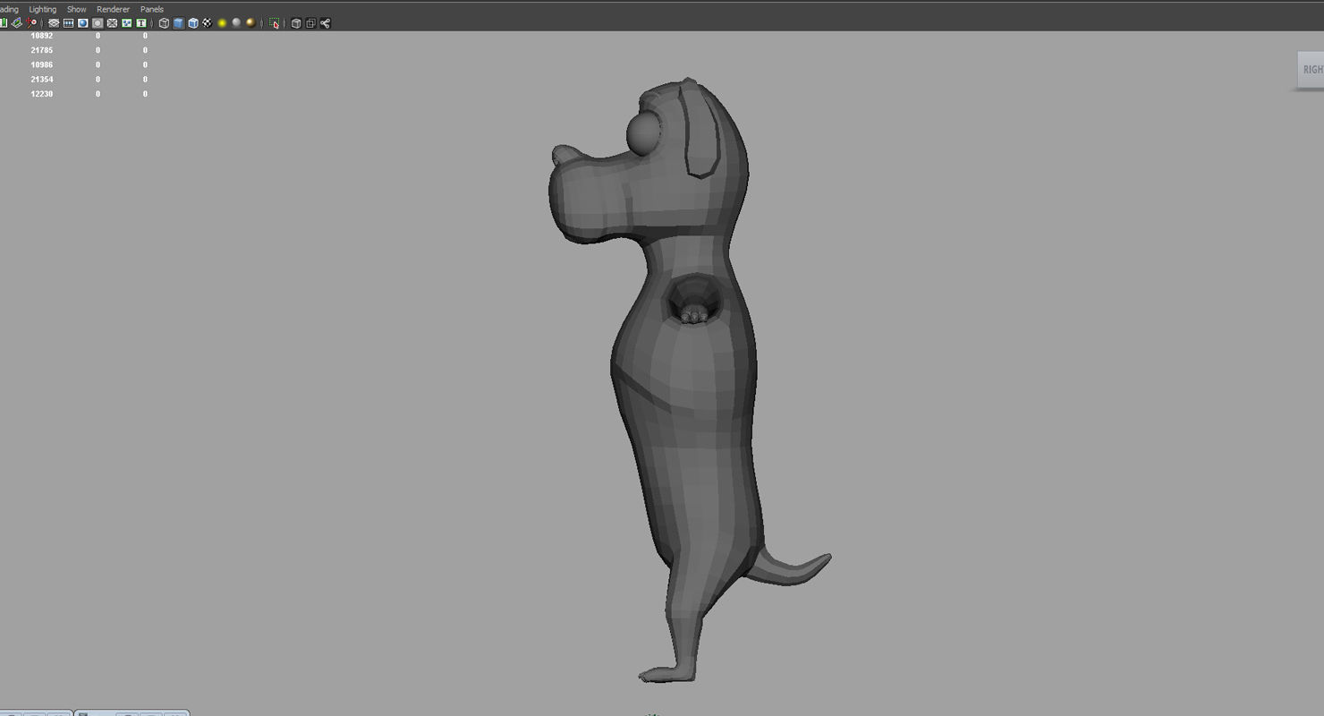Toggle the viewport grid icon
Viewport: 1324px width, 716px height.
[x=54, y=23]
